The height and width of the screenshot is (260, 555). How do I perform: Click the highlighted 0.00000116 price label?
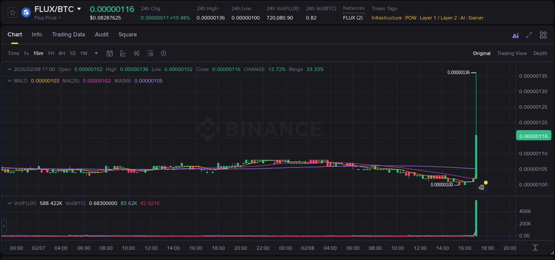pyautogui.click(x=533, y=135)
